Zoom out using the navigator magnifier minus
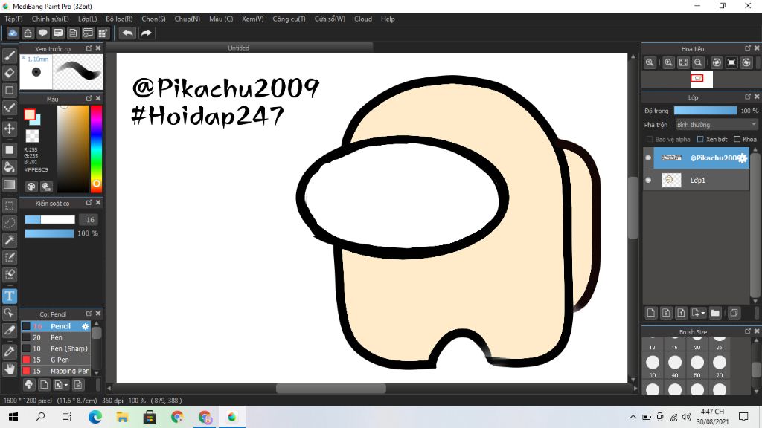The height and width of the screenshot is (428, 762). [698, 62]
